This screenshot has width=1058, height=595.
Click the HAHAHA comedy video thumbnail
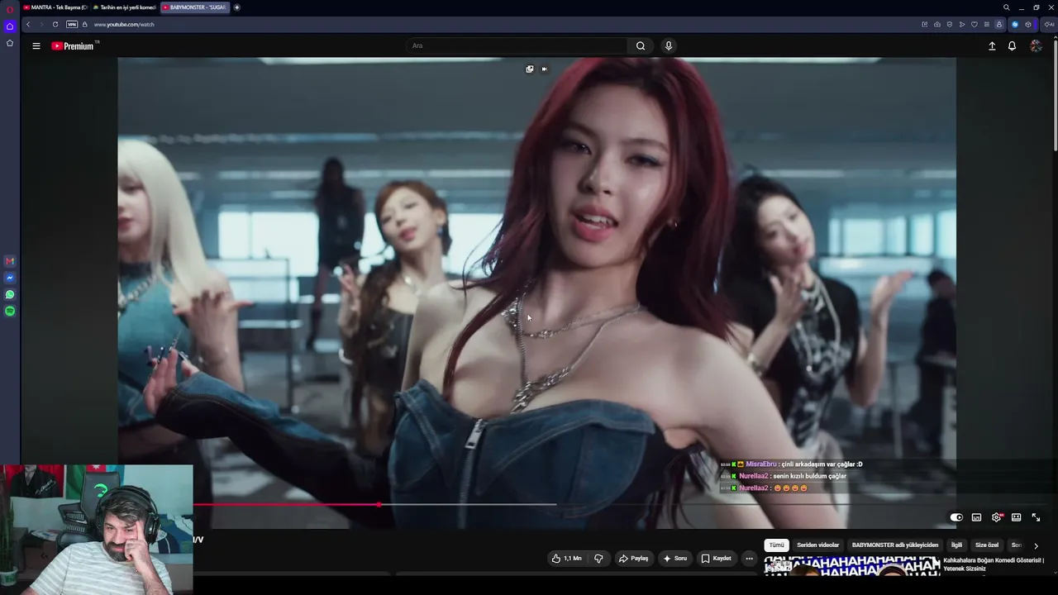pyautogui.click(x=852, y=566)
